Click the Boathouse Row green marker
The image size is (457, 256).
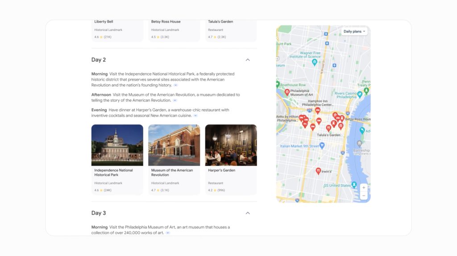pos(277,84)
